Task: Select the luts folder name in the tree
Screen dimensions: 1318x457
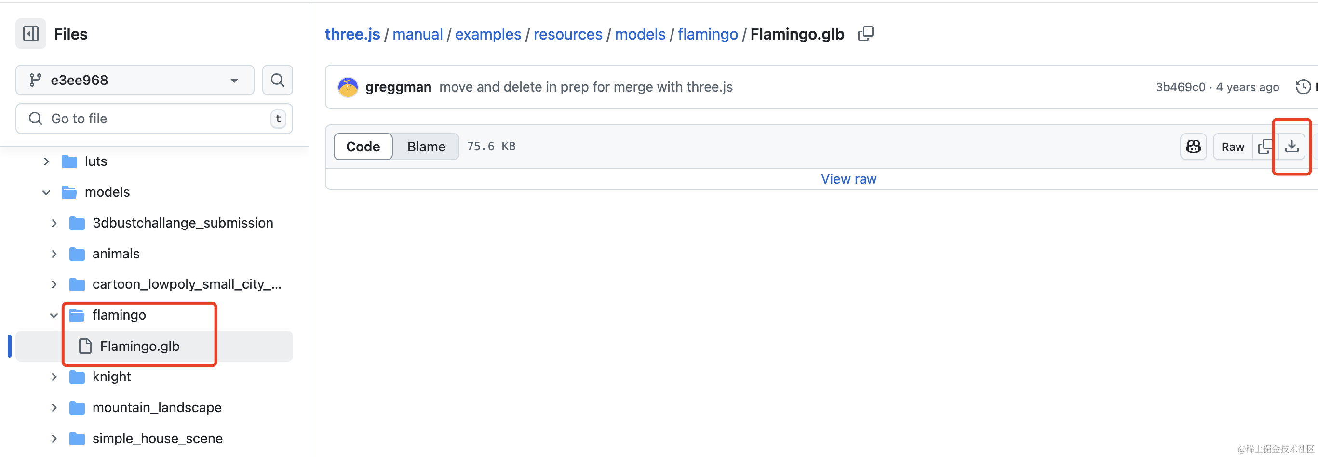Action: tap(95, 161)
